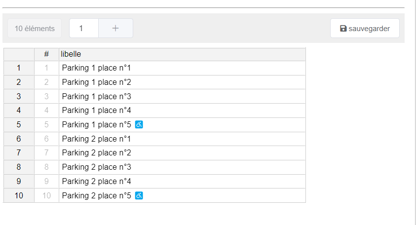
Task: Click cell 'Parking 1 place n°1'
Action: coord(182,68)
